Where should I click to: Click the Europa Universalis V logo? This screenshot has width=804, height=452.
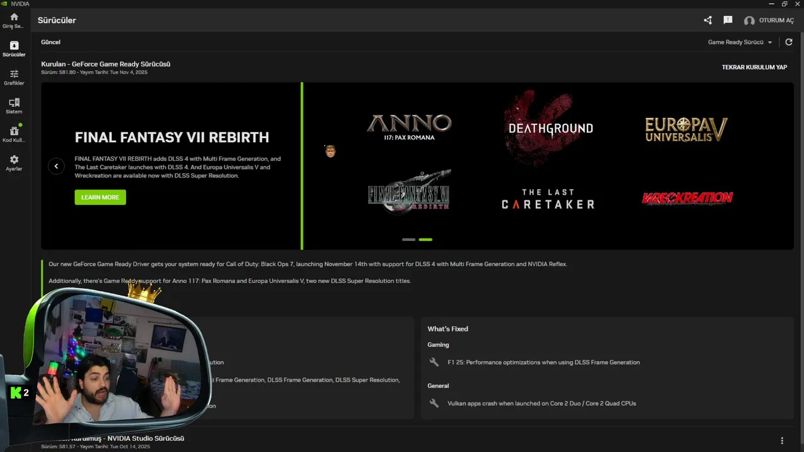coord(686,129)
